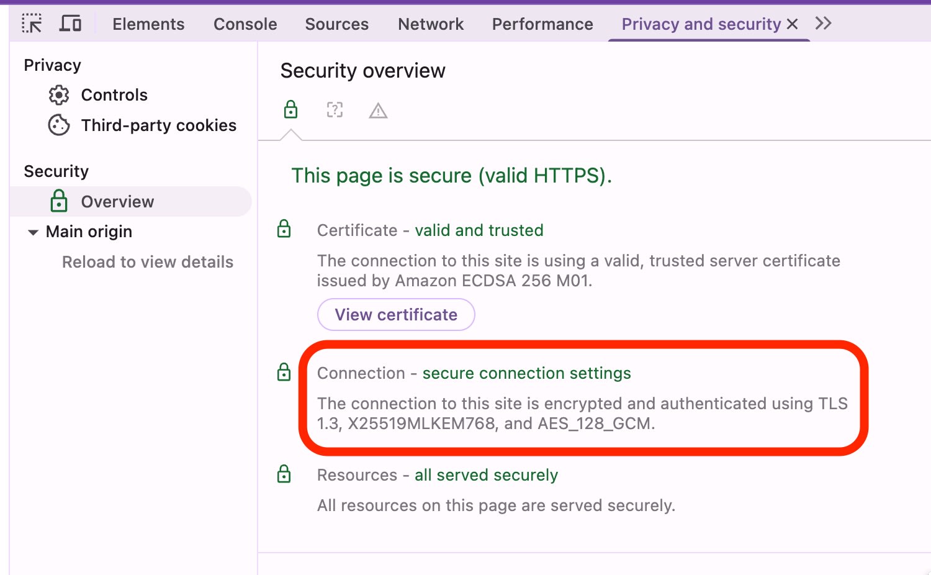The width and height of the screenshot is (931, 575).
Task: Click the lock icon beside Overview
Action: [58, 201]
